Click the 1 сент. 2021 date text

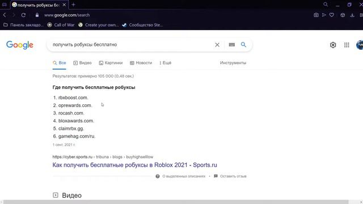(64, 145)
